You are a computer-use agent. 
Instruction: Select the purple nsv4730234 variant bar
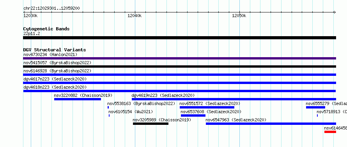click(x=179, y=58)
